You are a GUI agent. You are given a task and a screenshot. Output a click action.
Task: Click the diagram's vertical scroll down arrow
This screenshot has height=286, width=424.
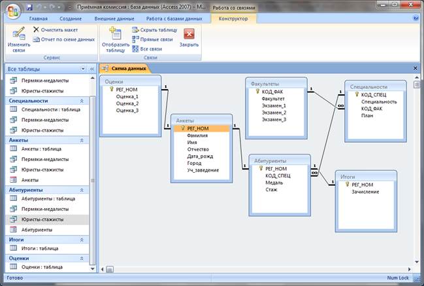pyautogui.click(x=416, y=262)
